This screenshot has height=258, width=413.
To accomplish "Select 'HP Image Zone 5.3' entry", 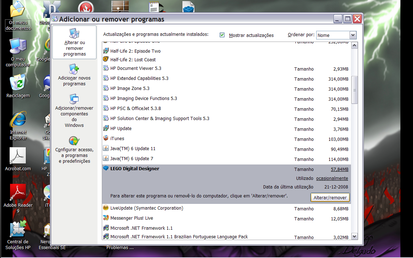I will (x=130, y=88).
